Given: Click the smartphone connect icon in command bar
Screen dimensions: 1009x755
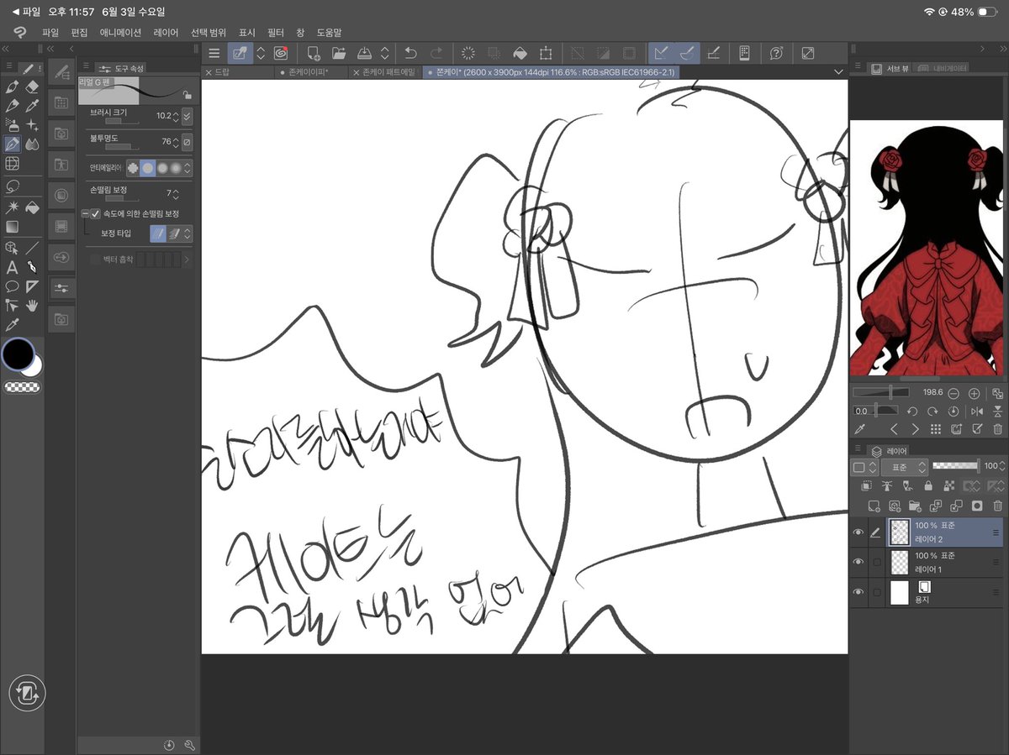Looking at the screenshot, I should click(744, 53).
